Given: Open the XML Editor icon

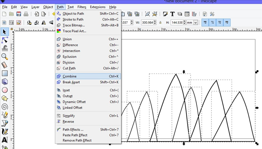Looking at the screenshot, I should pos(187,14).
